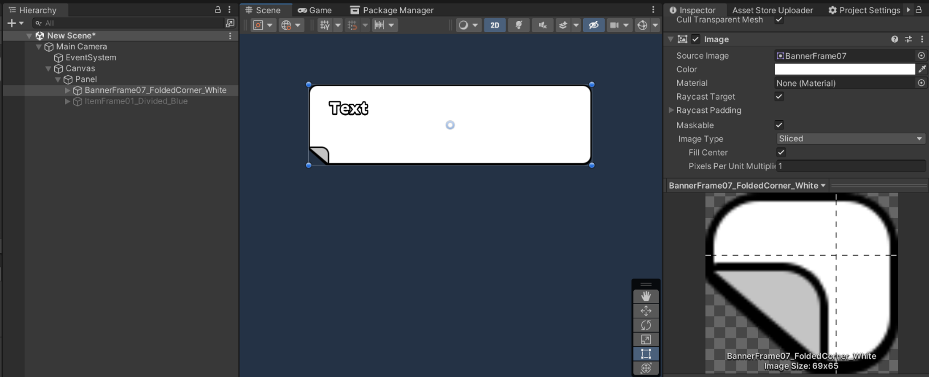This screenshot has width=929, height=377.
Task: Open the Image Type dropdown
Action: tap(850, 138)
